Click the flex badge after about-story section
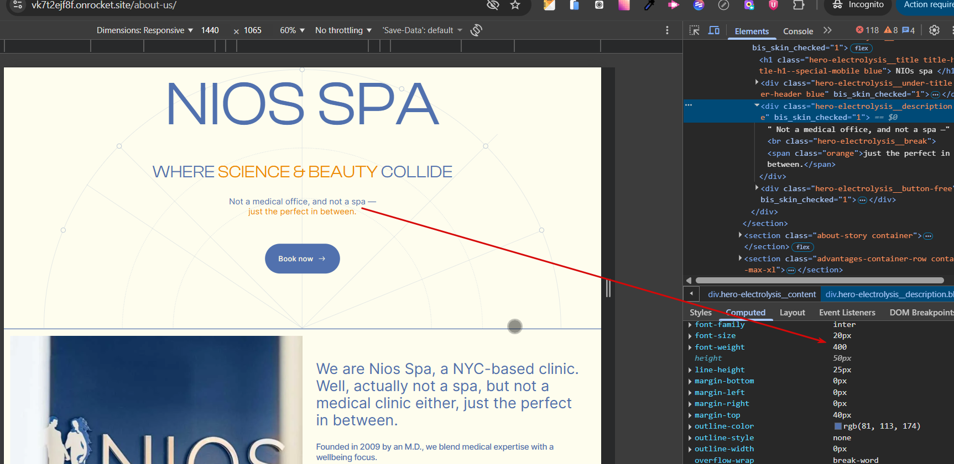 point(803,247)
